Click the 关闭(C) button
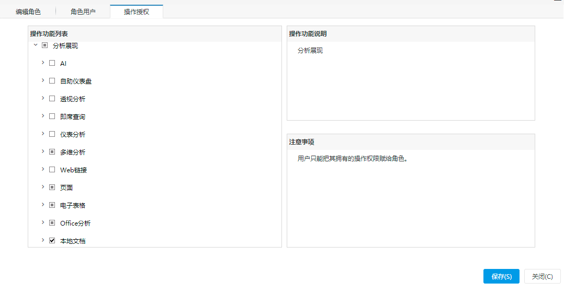Viewport: 564px width, 294px height. pyautogui.click(x=543, y=276)
